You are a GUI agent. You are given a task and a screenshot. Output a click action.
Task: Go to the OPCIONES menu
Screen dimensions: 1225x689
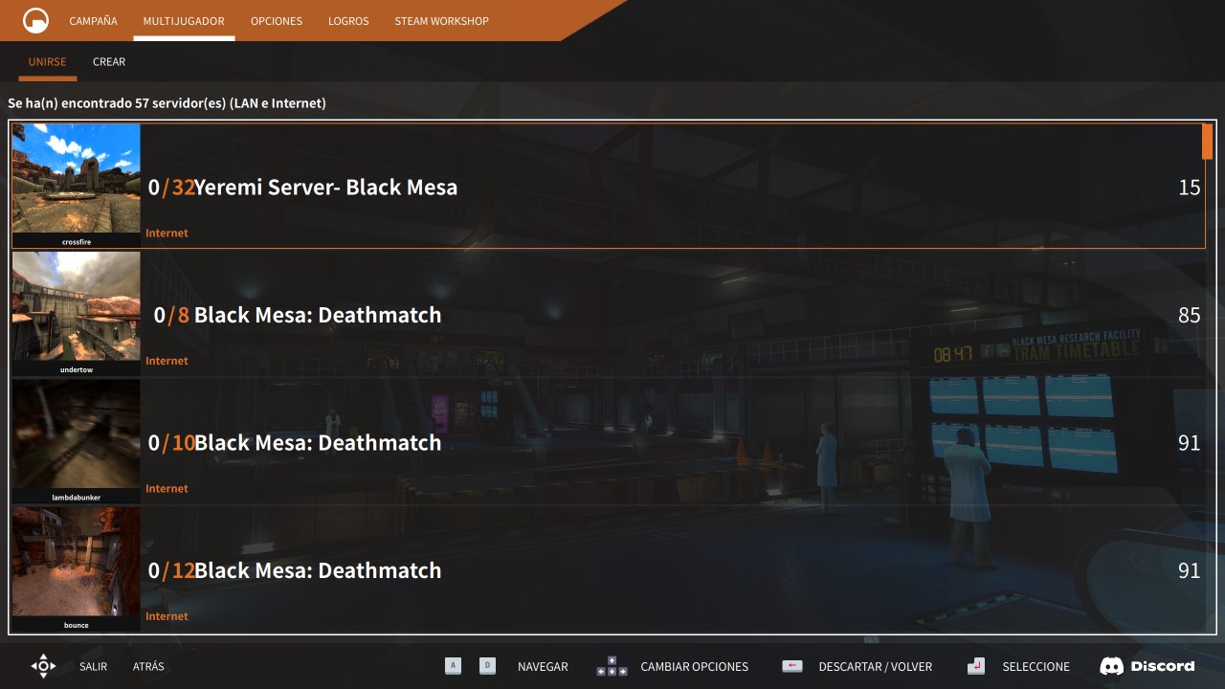(277, 21)
